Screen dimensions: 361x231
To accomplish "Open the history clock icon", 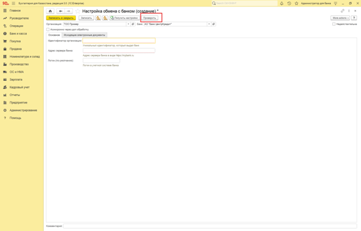I will pyautogui.click(x=289, y=4).
